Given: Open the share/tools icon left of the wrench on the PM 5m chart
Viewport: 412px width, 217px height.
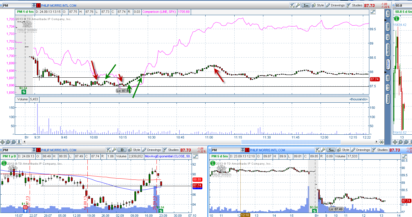Looking at the screenshot, I should point(318,150).
